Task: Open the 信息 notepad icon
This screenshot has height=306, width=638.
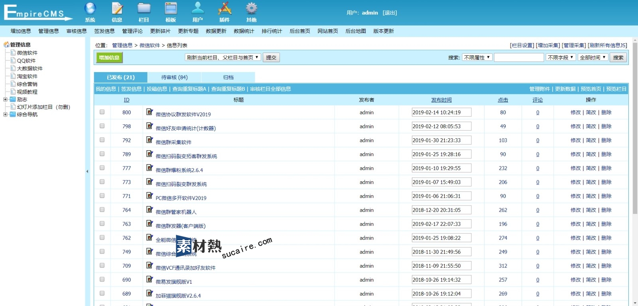Action: point(117,8)
